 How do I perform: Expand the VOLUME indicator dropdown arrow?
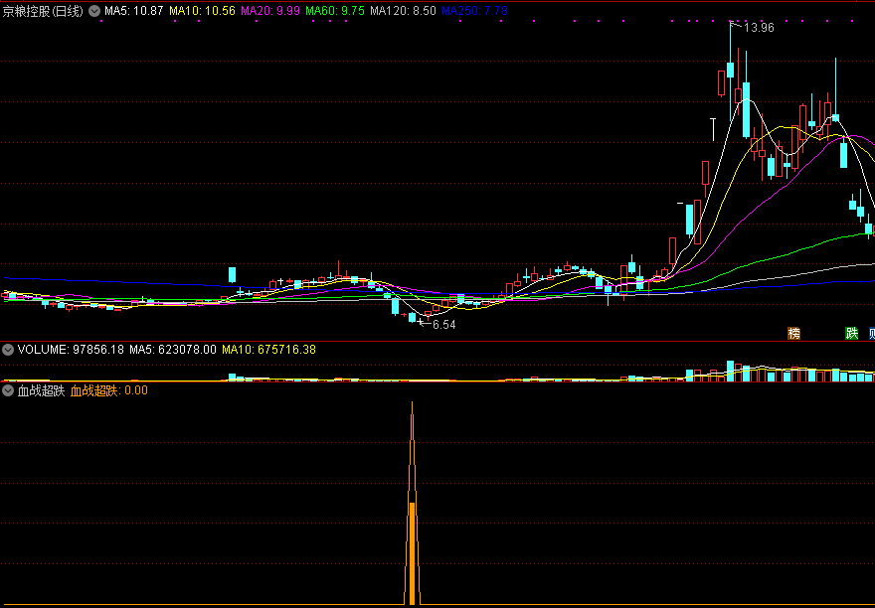pos(8,350)
